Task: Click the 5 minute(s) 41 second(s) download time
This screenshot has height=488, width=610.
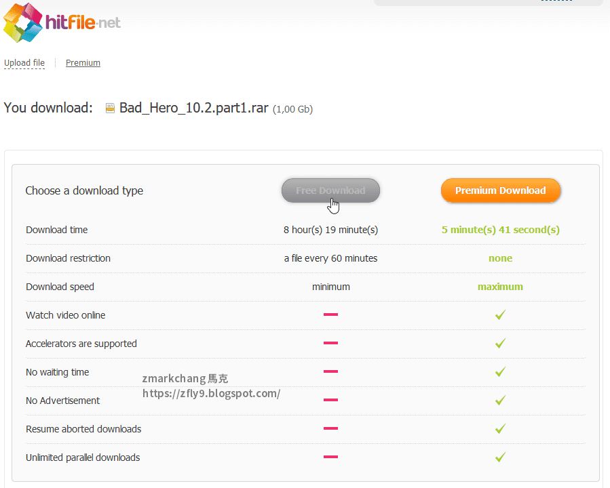Action: 500,229
